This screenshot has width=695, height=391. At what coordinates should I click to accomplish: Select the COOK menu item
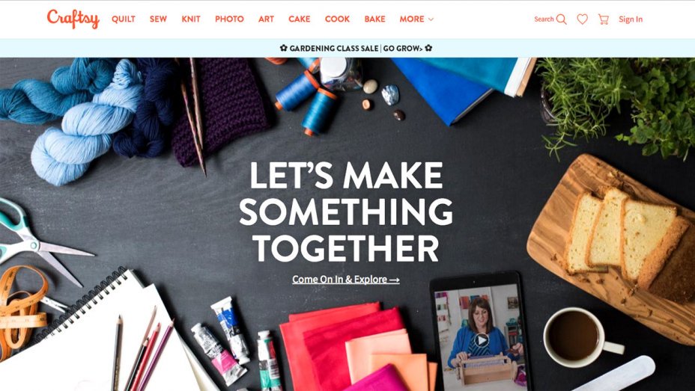click(337, 19)
